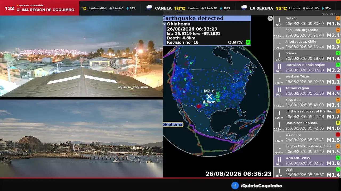341x191 pixels.
Task: Click the green A badge on M1.8 western Texas row
Action: 338,158
